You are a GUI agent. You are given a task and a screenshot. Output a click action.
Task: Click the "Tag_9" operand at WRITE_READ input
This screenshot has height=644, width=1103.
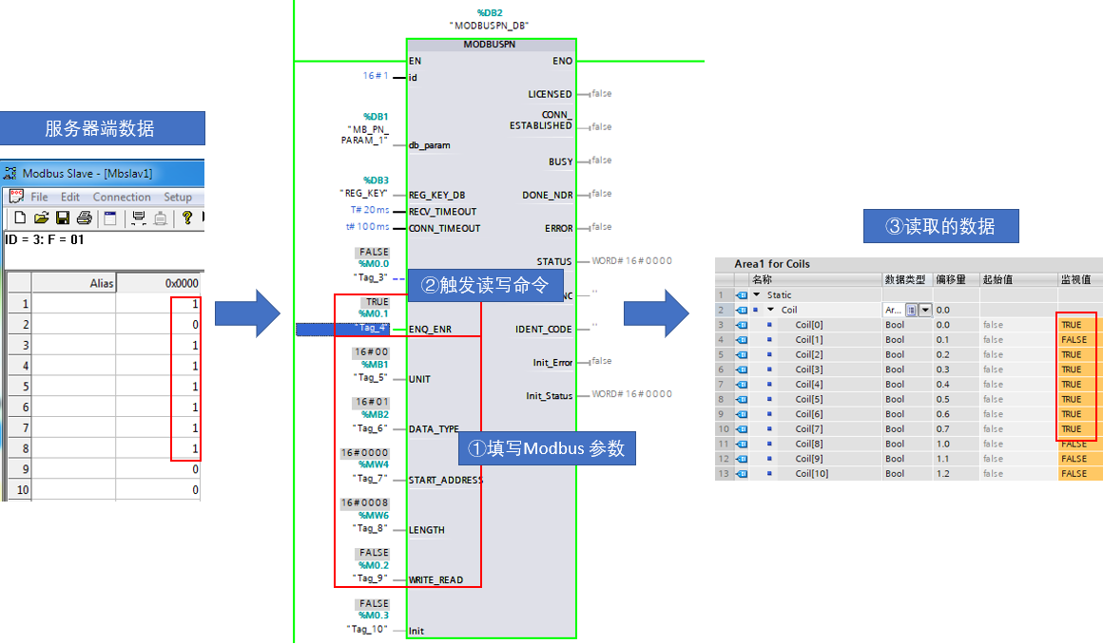(371, 578)
